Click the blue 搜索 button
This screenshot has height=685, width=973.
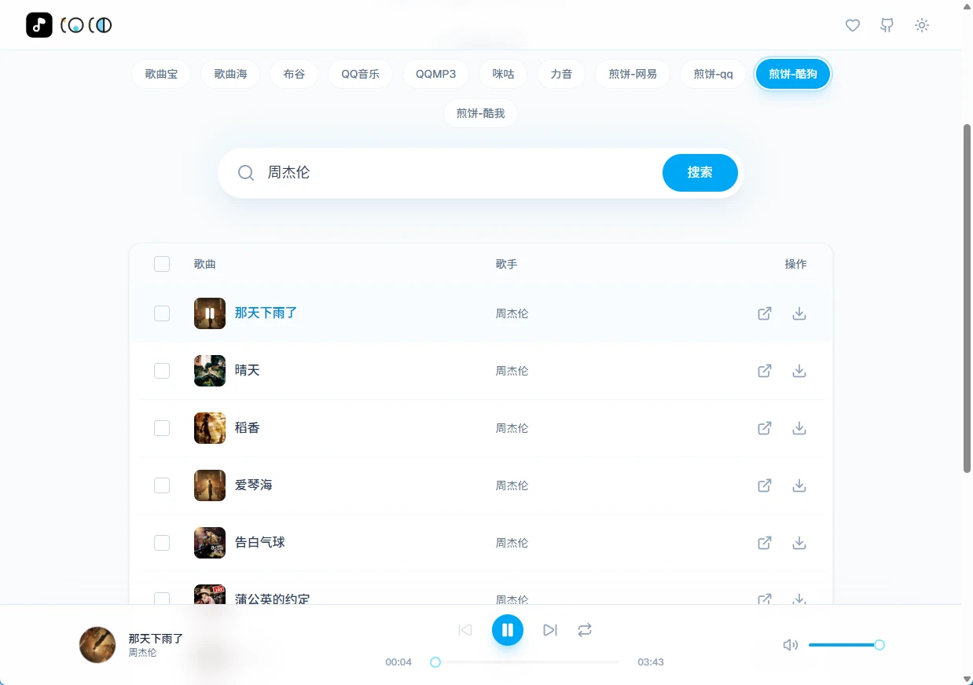pos(700,173)
